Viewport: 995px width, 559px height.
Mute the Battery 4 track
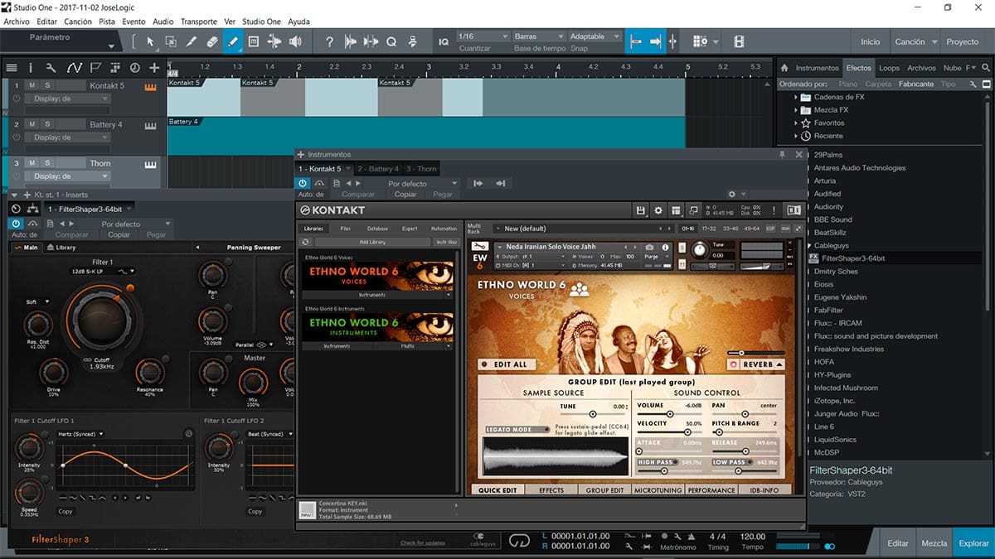coord(32,124)
